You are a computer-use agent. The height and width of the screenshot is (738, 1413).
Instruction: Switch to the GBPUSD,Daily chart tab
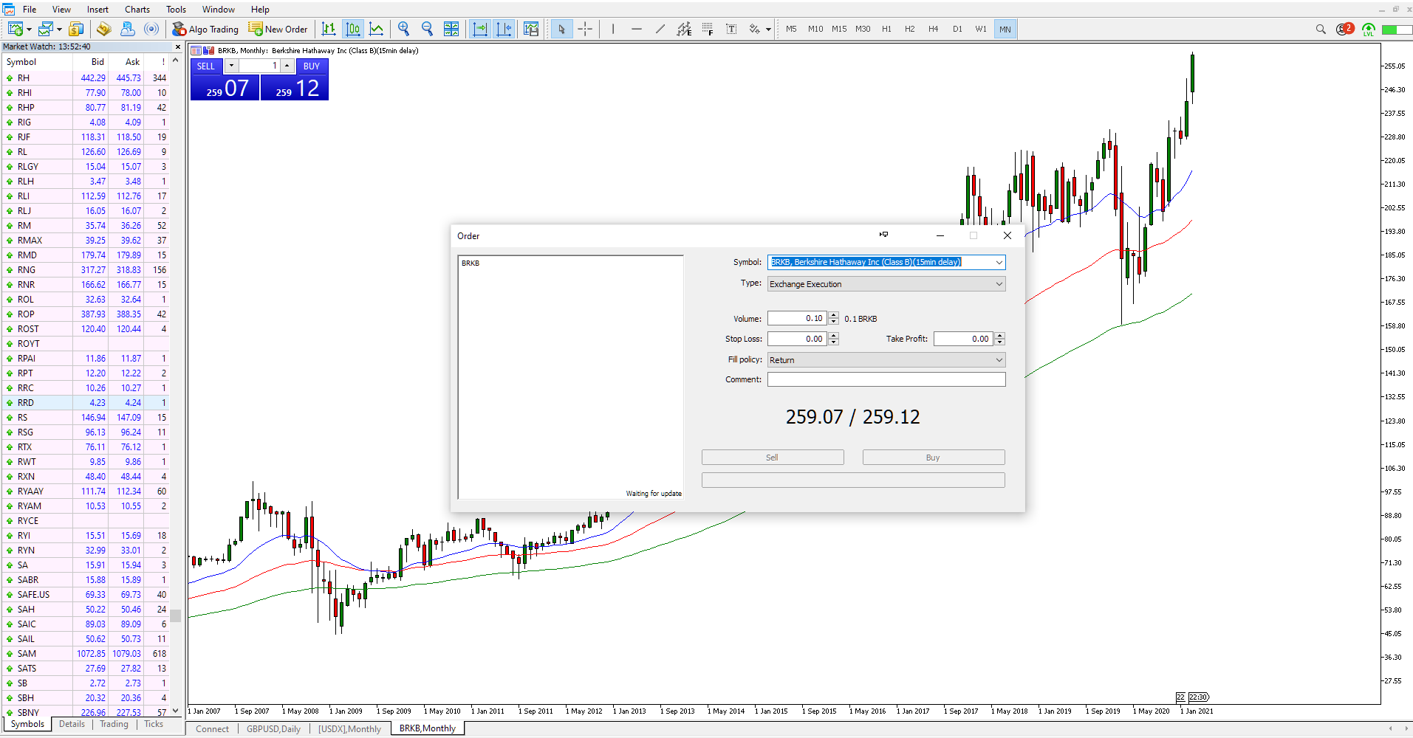click(x=273, y=728)
